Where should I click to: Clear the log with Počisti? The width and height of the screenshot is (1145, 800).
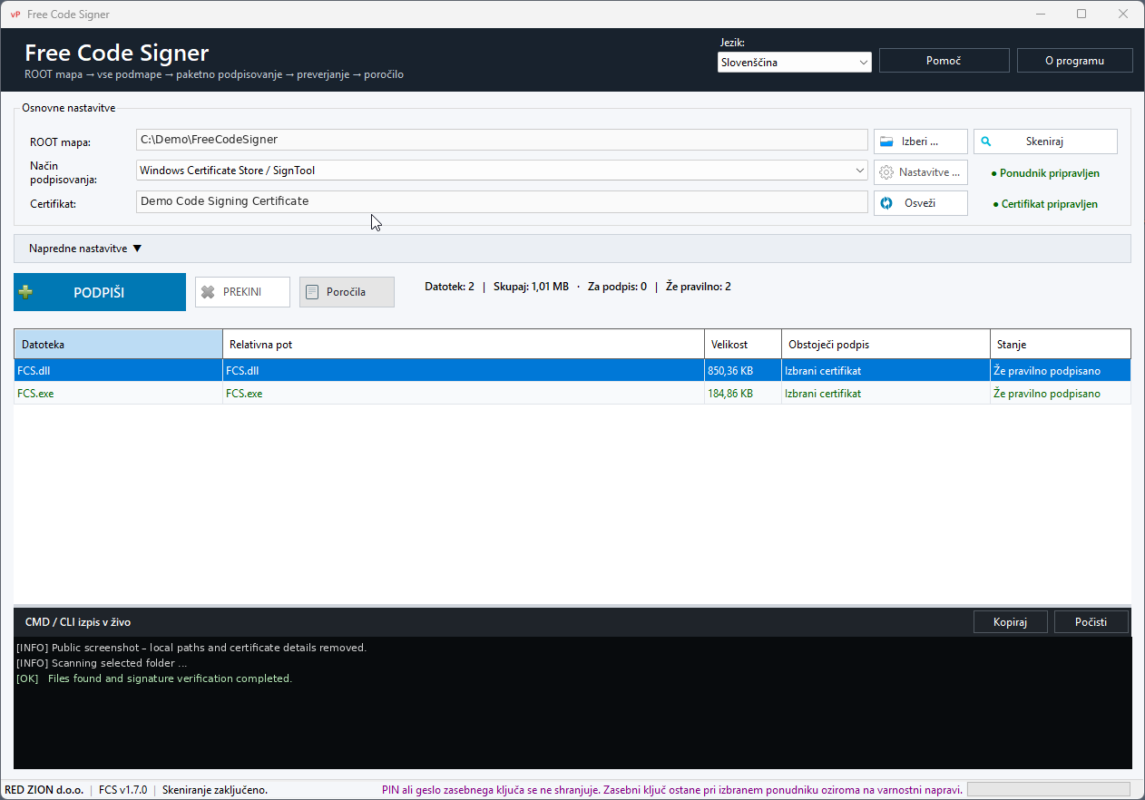[x=1091, y=622]
